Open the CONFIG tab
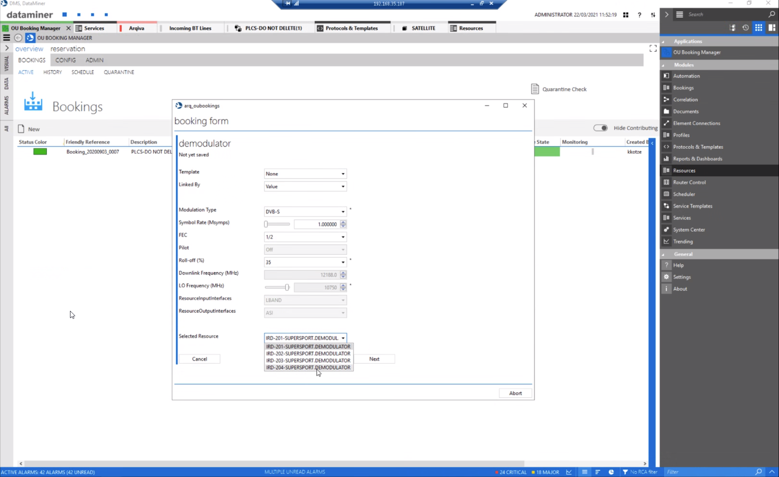The width and height of the screenshot is (779, 477). 65,60
